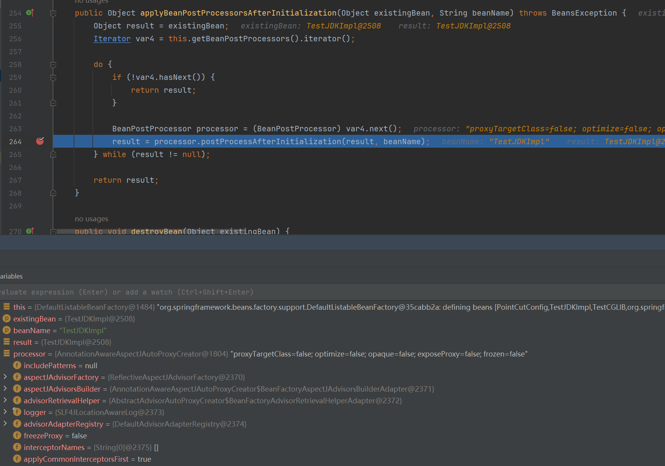Click the override gutter icon on line 254
665x466 pixels.
(x=30, y=13)
